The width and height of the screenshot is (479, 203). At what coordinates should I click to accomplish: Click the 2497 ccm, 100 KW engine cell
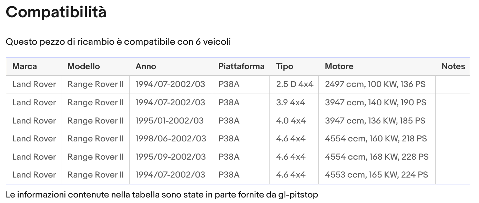(x=375, y=84)
